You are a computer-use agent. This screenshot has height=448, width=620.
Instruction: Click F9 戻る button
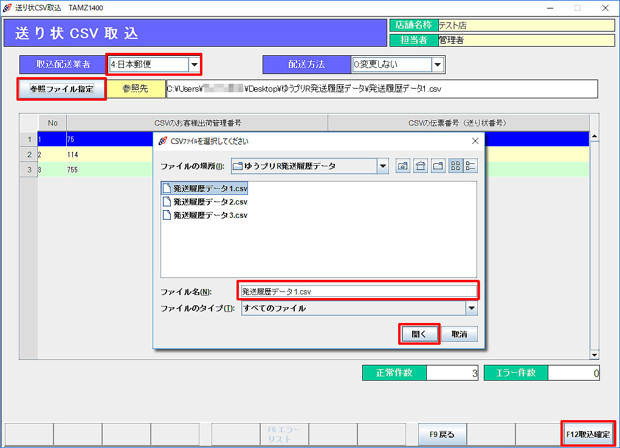442,434
